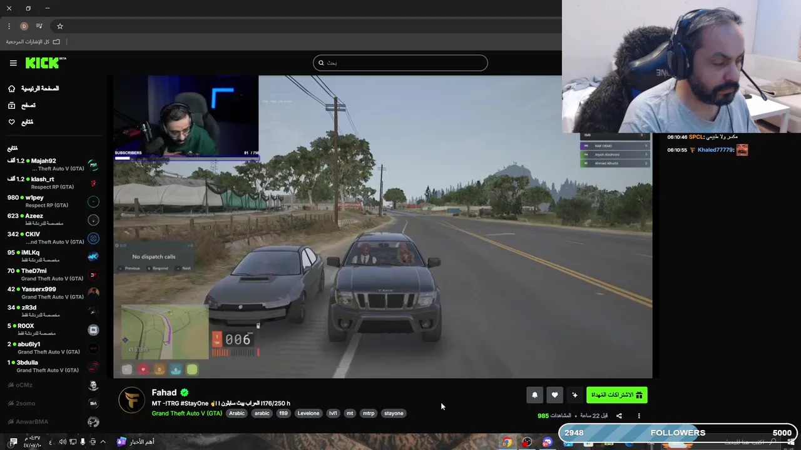Screen dimensions: 801x450
Task: Click R00X's avatar in the sidebar
Action: (93, 330)
